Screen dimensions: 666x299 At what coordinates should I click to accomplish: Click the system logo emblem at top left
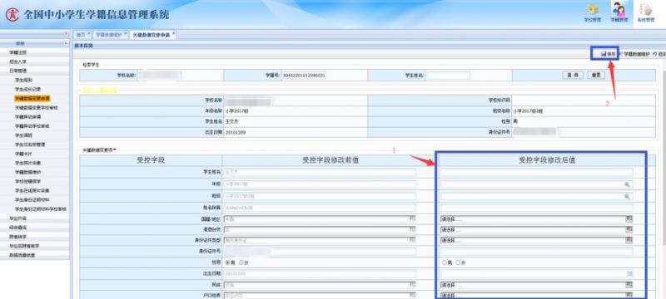[12, 15]
